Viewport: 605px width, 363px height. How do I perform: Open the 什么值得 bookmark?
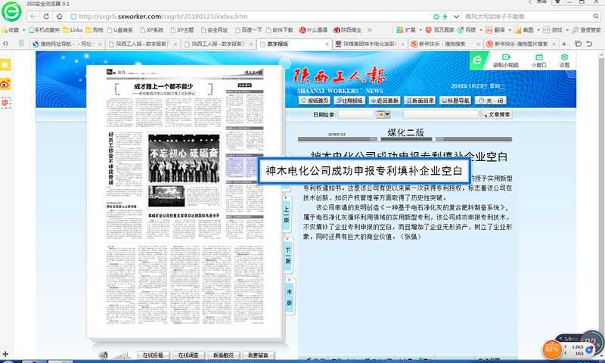(x=313, y=29)
